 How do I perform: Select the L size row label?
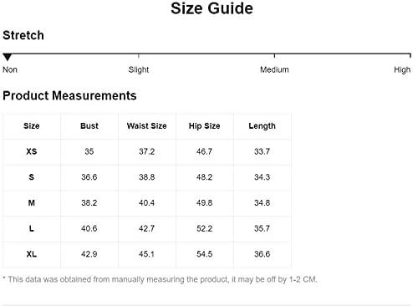[x=32, y=228]
